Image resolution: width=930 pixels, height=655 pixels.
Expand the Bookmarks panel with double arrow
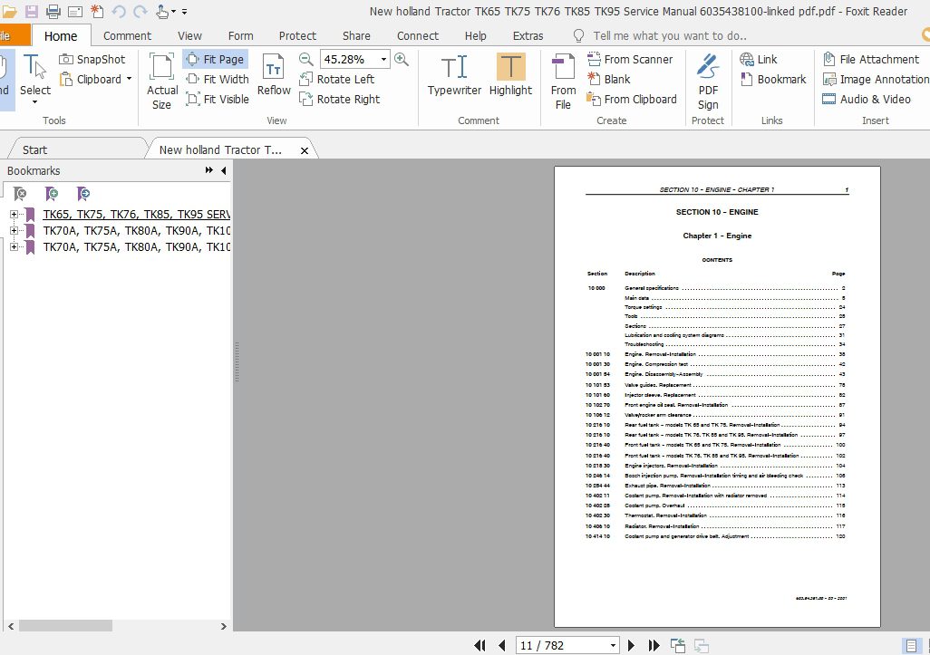coord(208,170)
